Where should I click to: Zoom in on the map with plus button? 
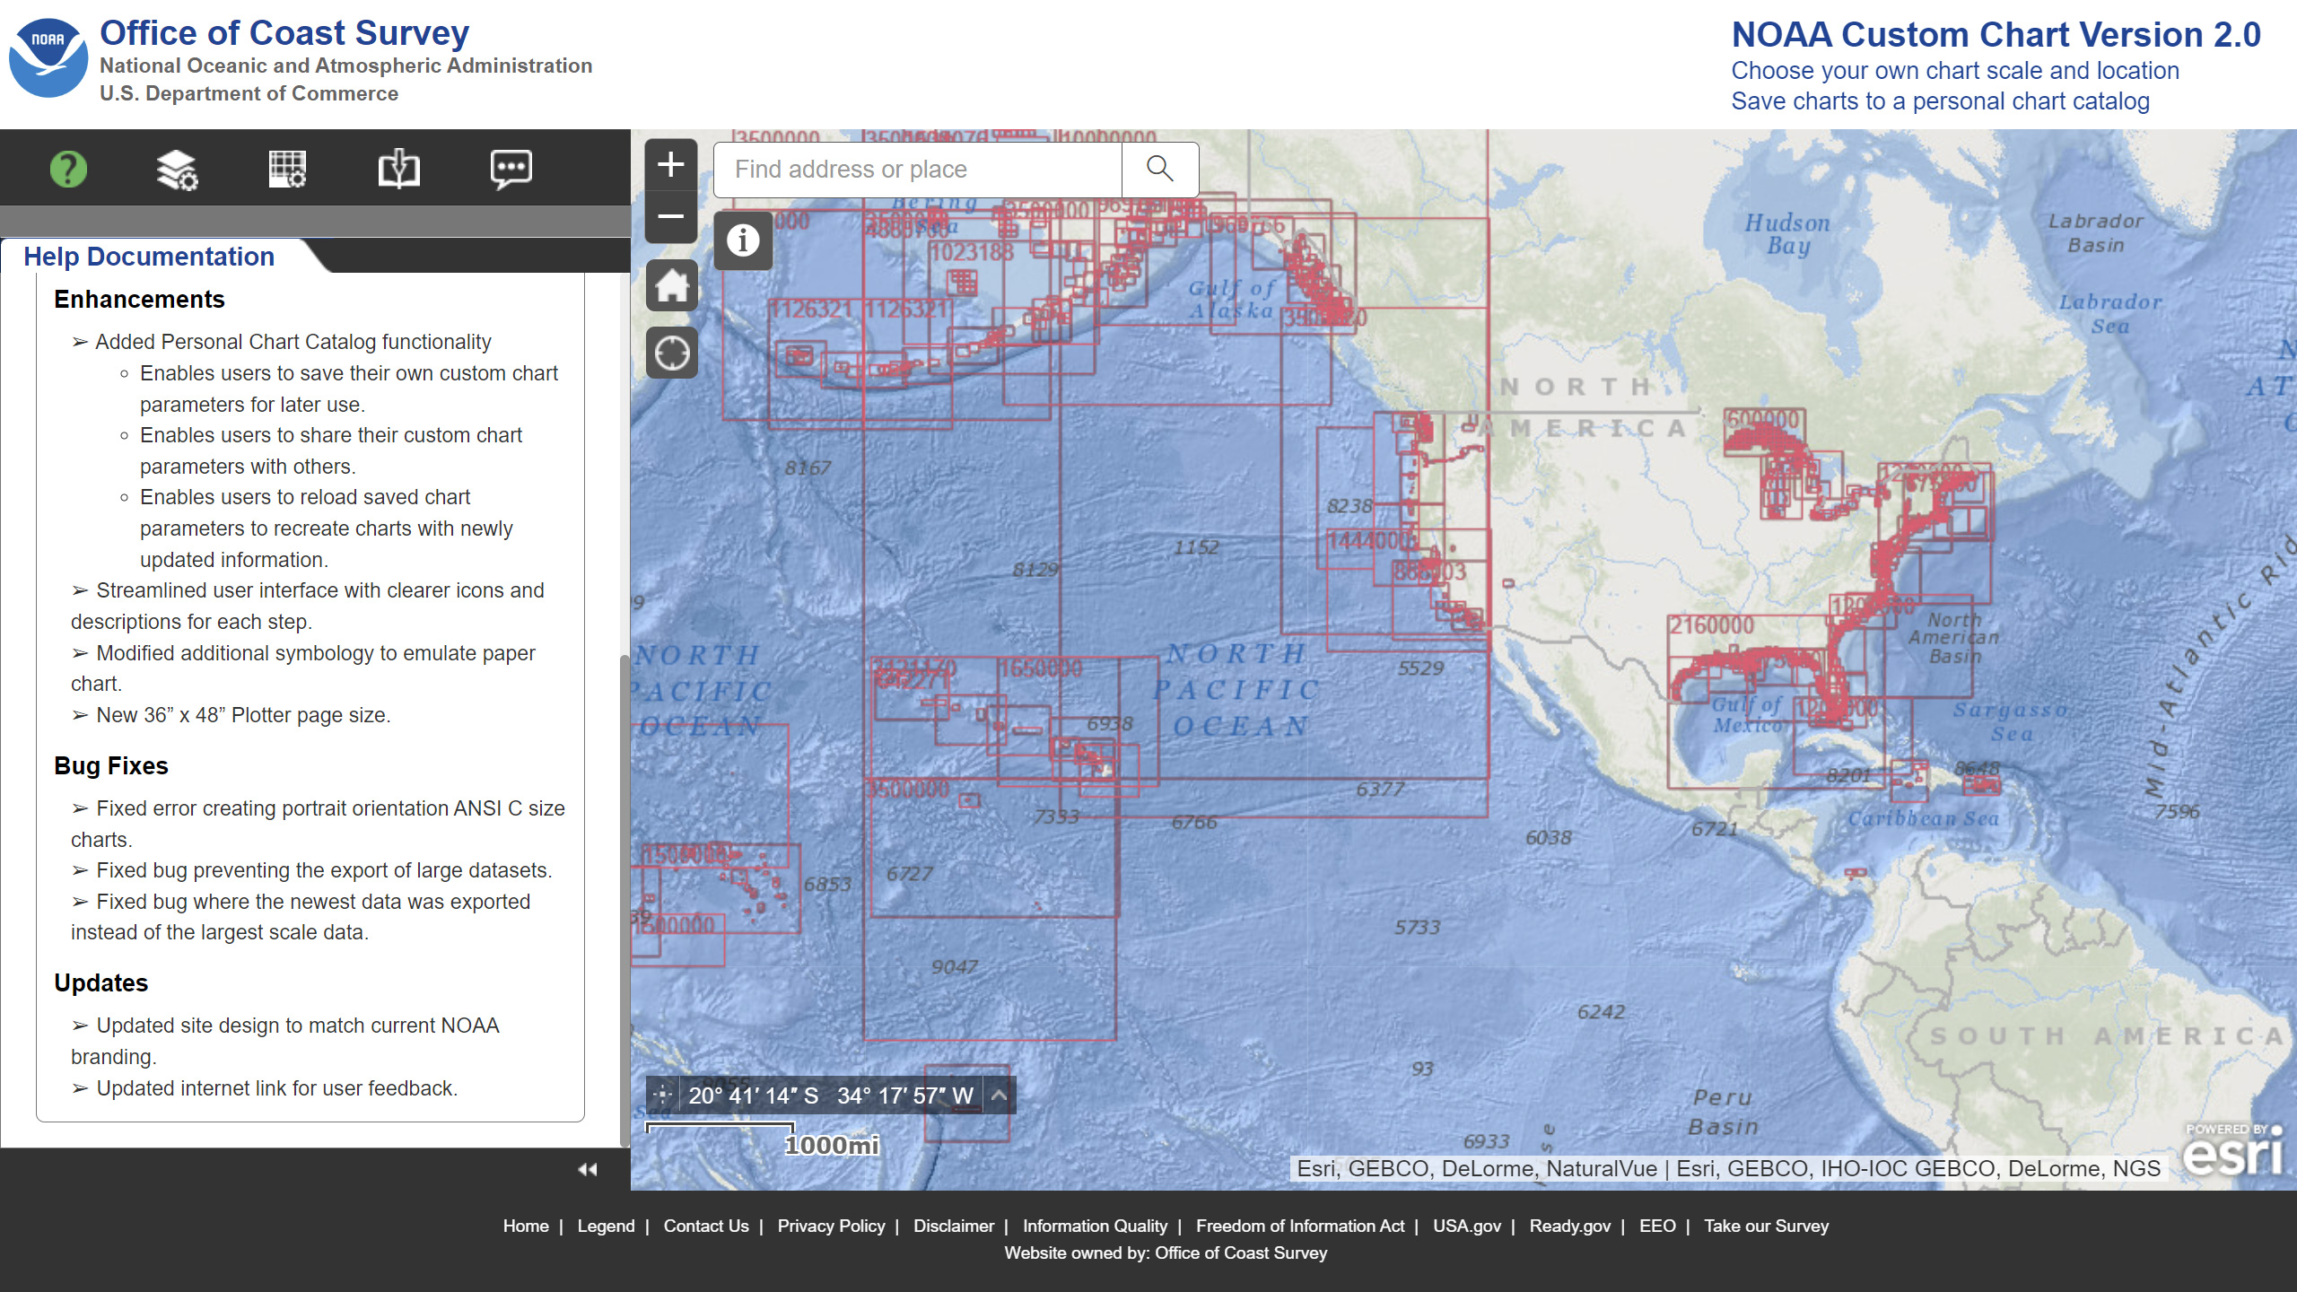pos(671,164)
